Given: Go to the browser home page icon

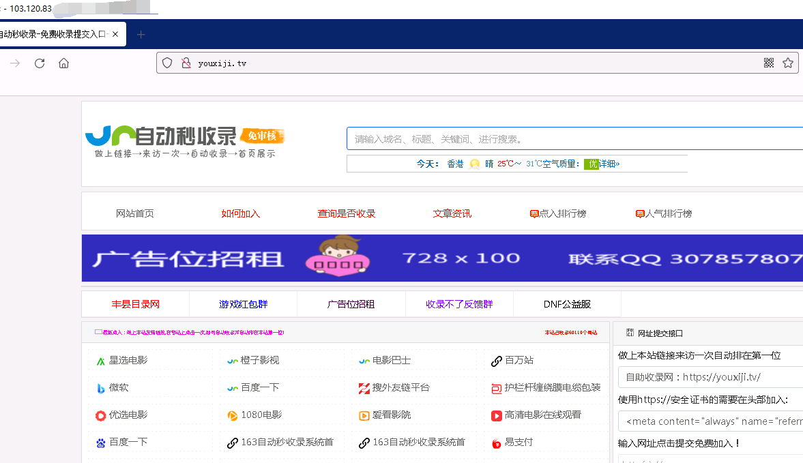Looking at the screenshot, I should [63, 63].
